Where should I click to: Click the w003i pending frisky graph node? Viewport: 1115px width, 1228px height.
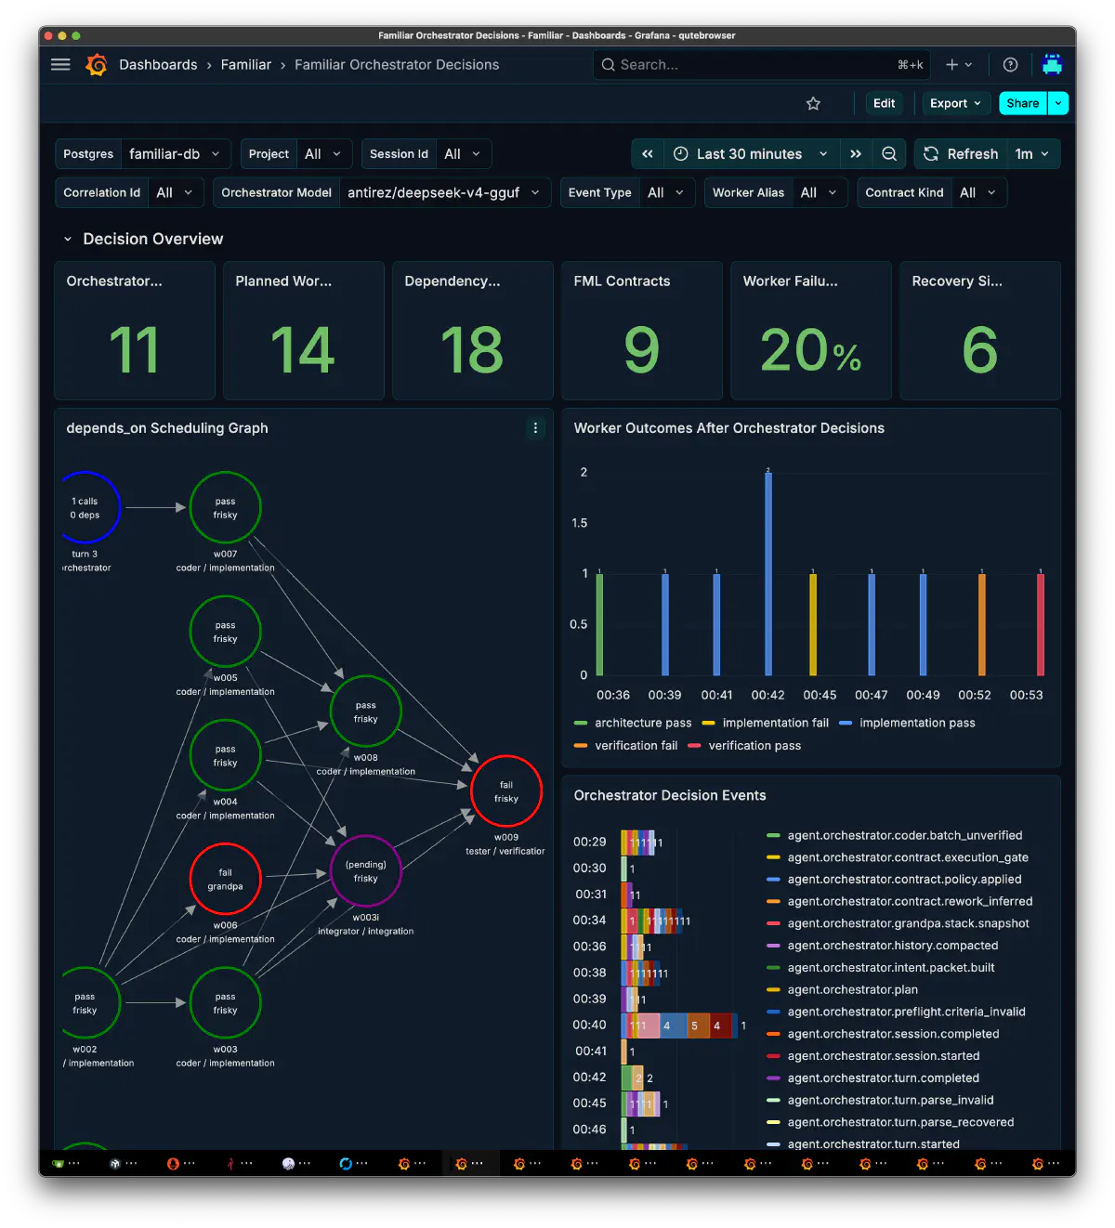366,870
